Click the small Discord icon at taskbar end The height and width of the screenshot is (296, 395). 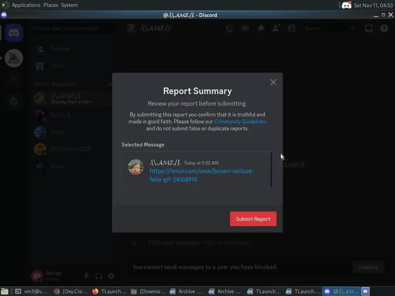(x=366, y=291)
